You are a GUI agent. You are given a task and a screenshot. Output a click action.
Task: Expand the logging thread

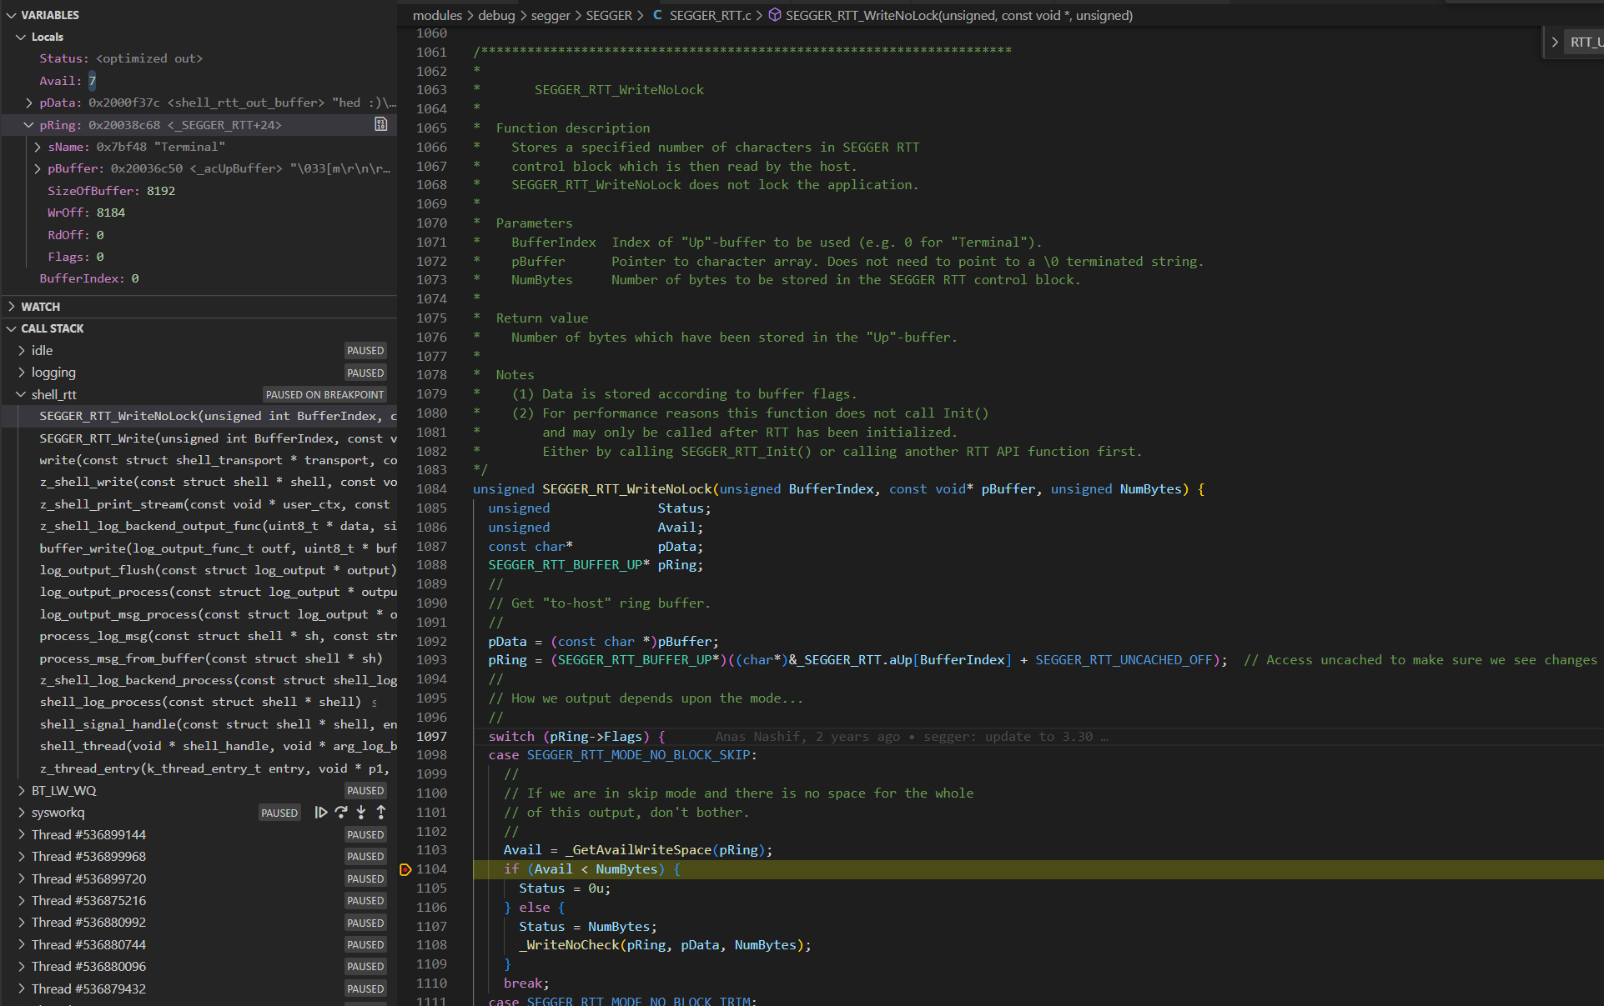coord(21,373)
